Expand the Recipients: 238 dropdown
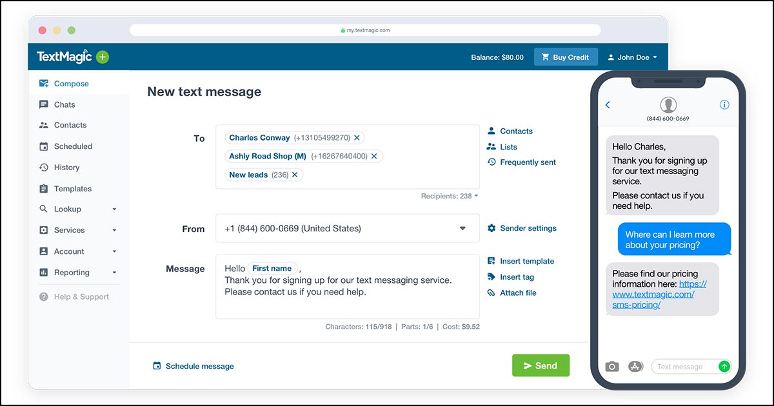Screen dimensions: 774x406 450,196
